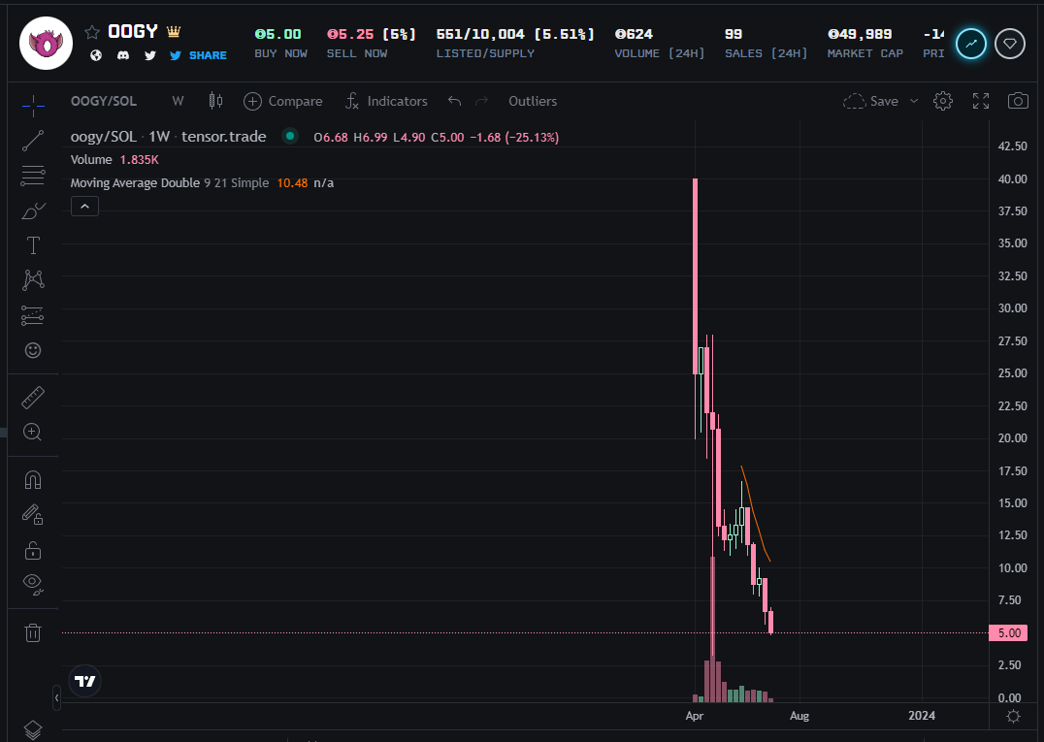The width and height of the screenshot is (1044, 742).
Task: Toggle magnet mode for drawings
Action: 33,480
